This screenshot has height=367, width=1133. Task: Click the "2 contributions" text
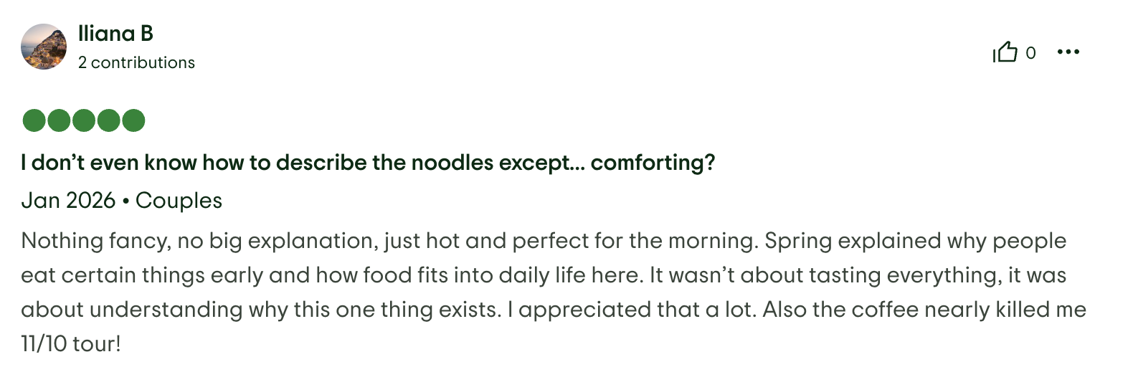(136, 63)
